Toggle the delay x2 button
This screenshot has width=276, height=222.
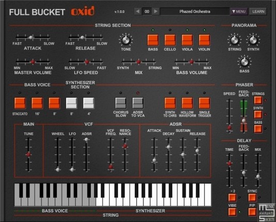pos(232,198)
